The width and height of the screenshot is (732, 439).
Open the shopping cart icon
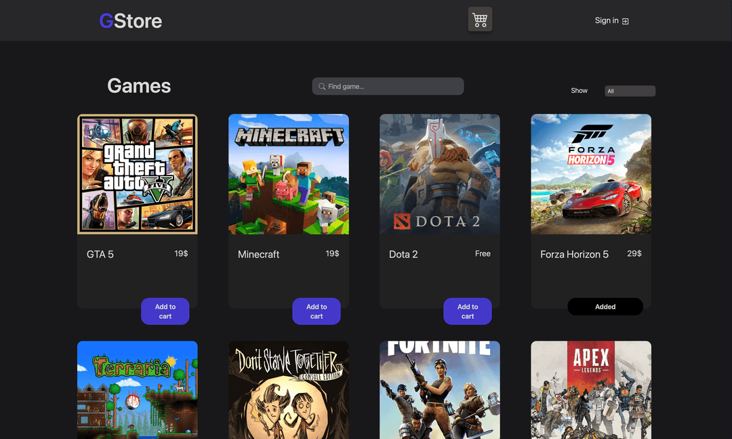pos(480,20)
